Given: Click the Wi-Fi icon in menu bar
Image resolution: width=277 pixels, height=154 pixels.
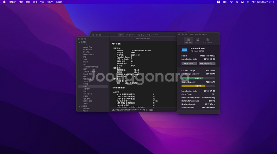Looking at the screenshot, I should 232,2.
